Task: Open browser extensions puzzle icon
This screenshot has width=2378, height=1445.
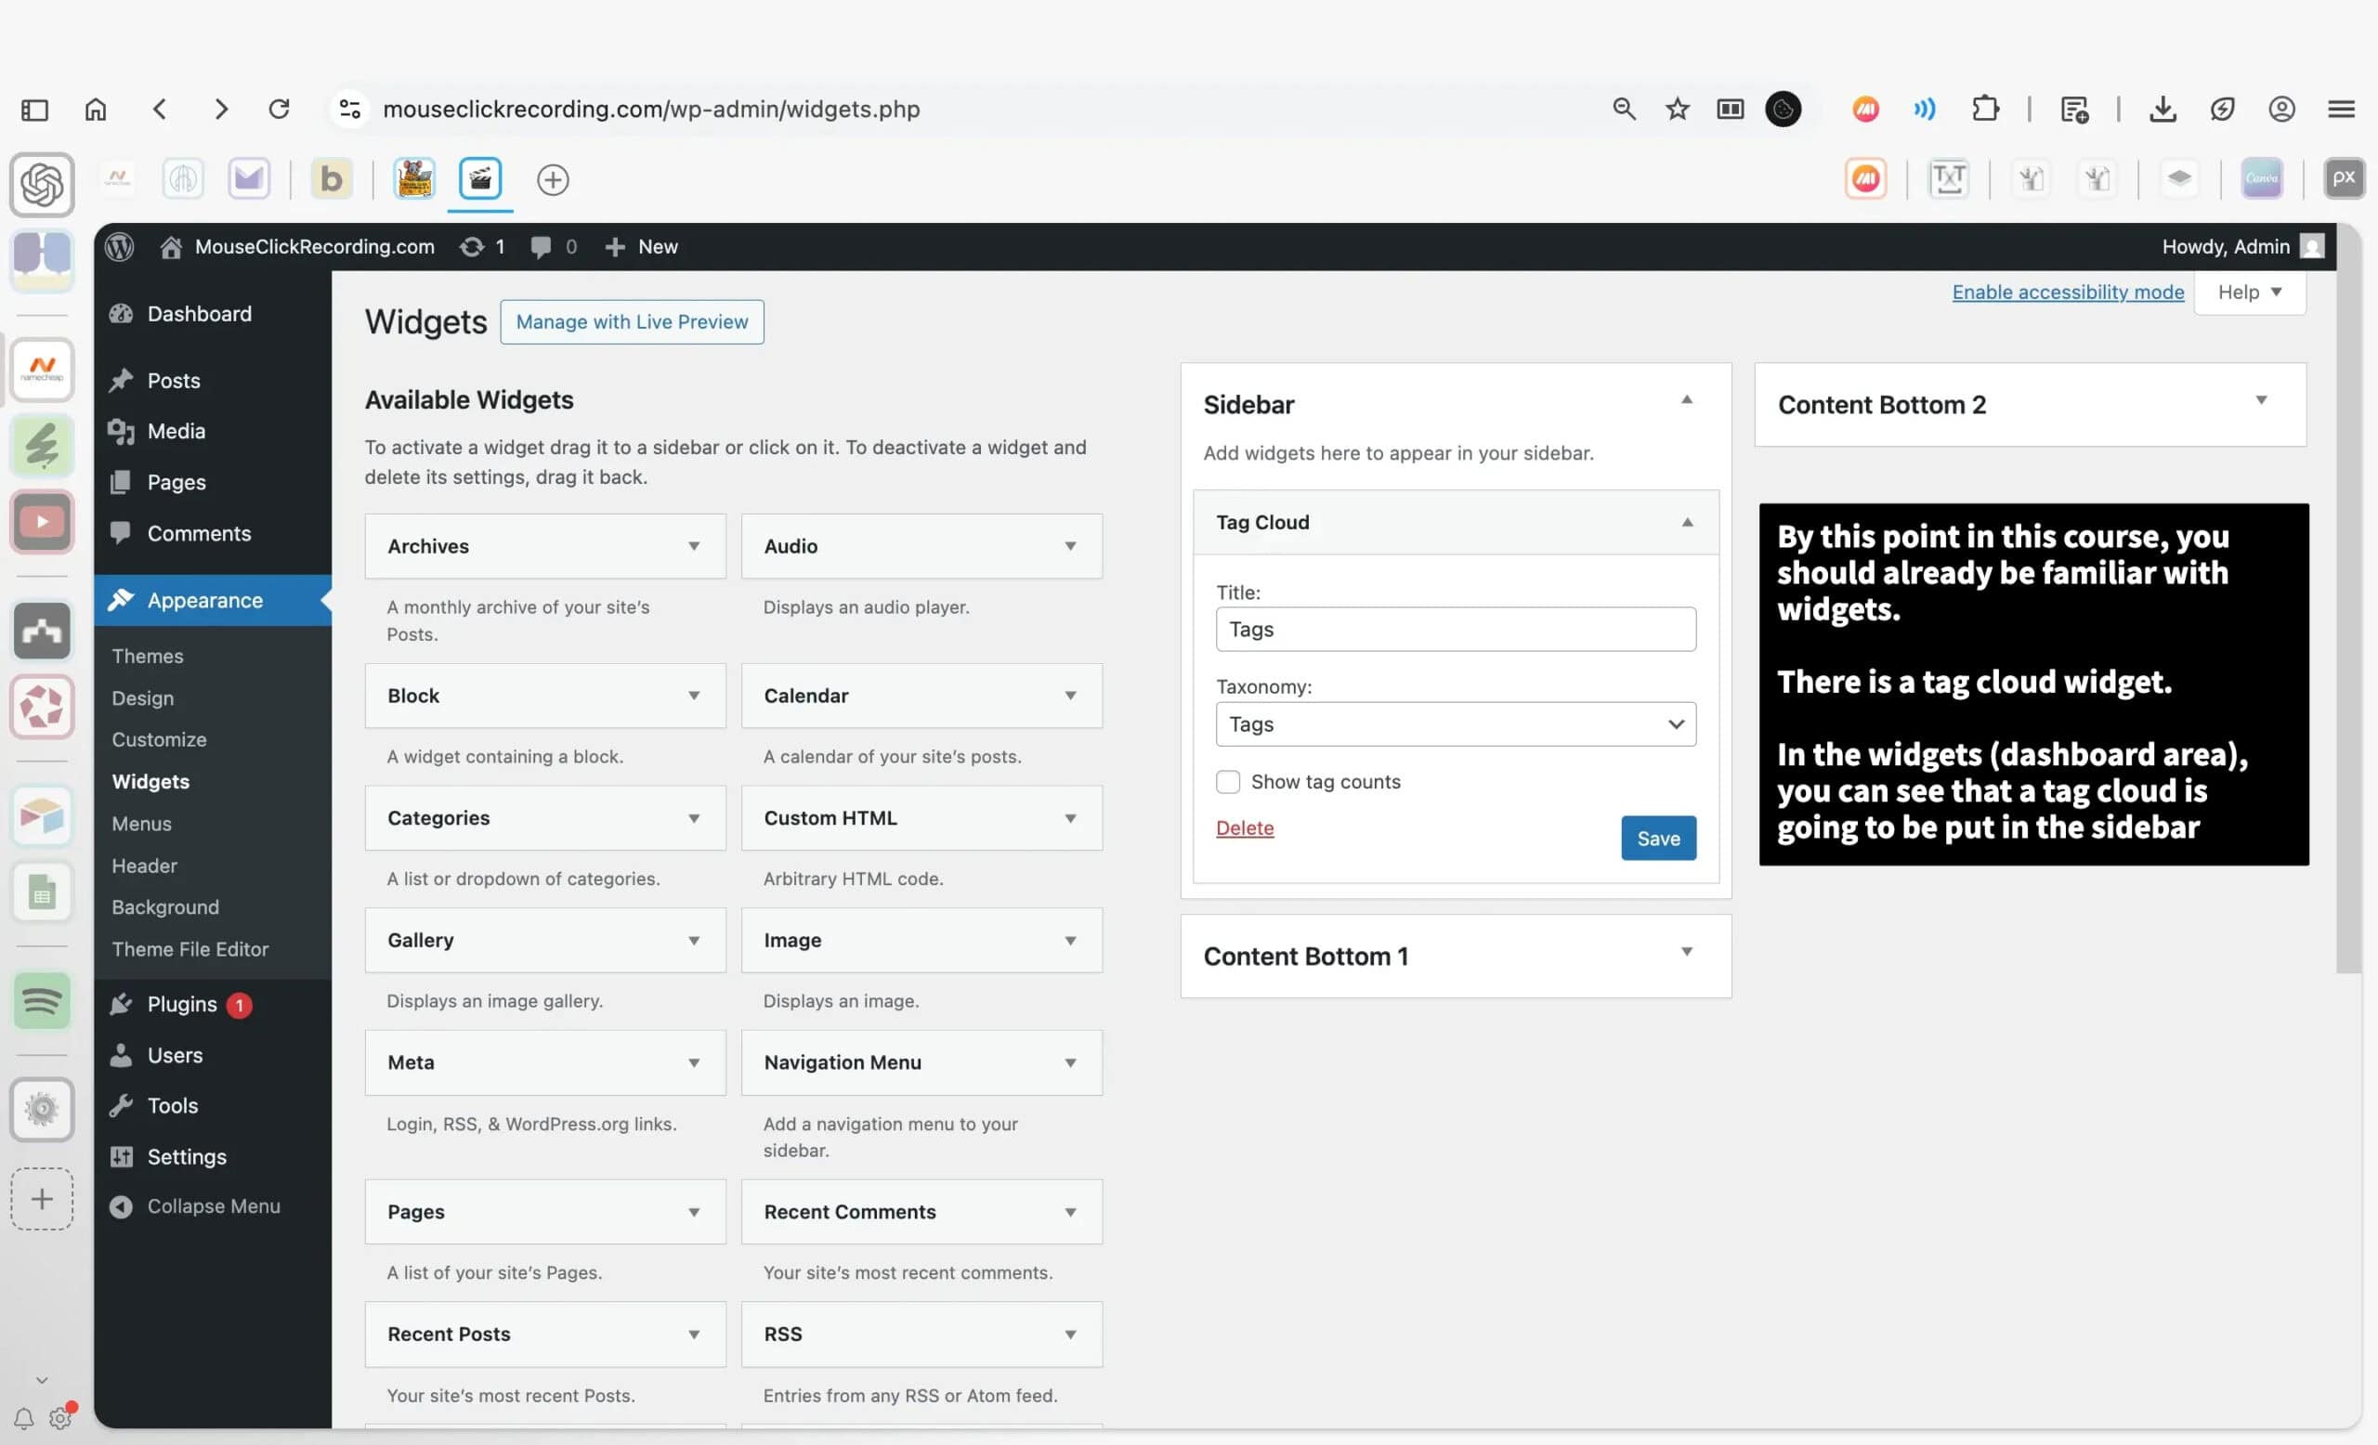Action: [x=1985, y=109]
